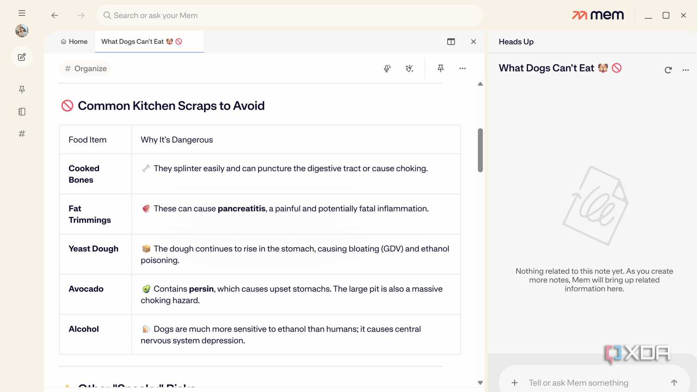The image size is (697, 392).
Task: Select the Cooked Bones table cell
Action: (x=95, y=174)
